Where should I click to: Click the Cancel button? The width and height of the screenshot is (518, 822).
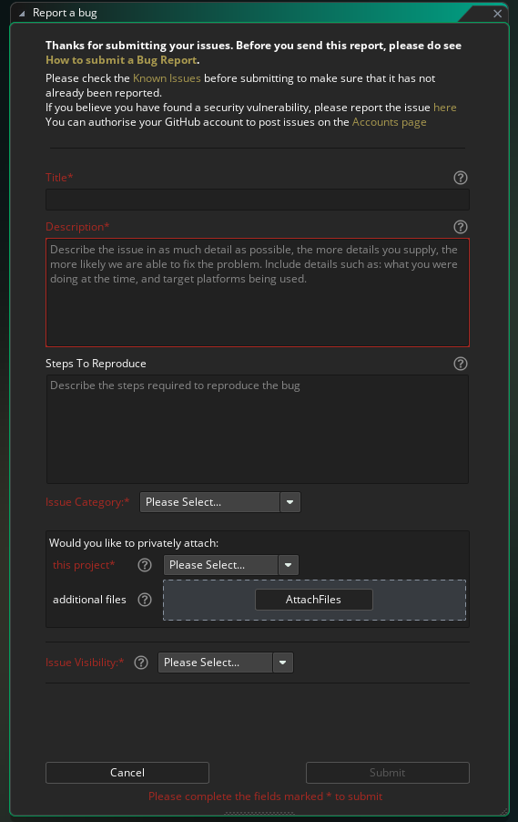coord(127,773)
